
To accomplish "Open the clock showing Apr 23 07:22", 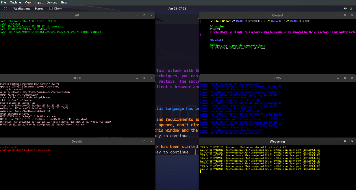I will (177, 8).
